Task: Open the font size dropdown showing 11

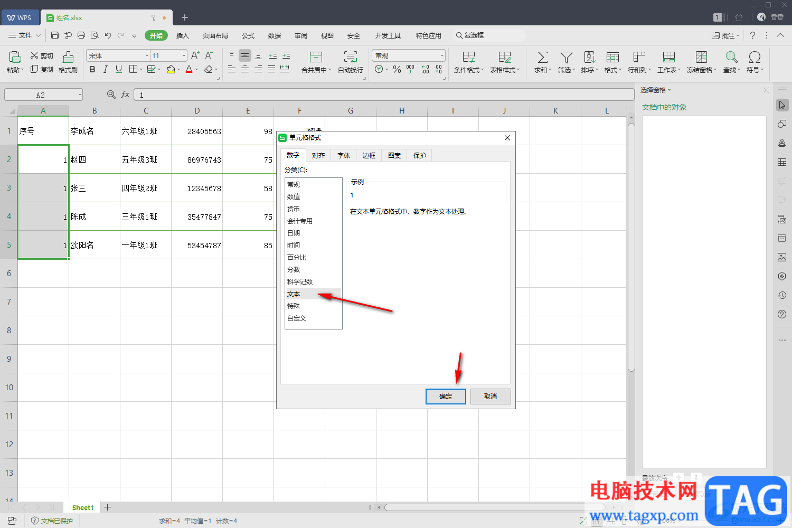Action: click(x=184, y=55)
